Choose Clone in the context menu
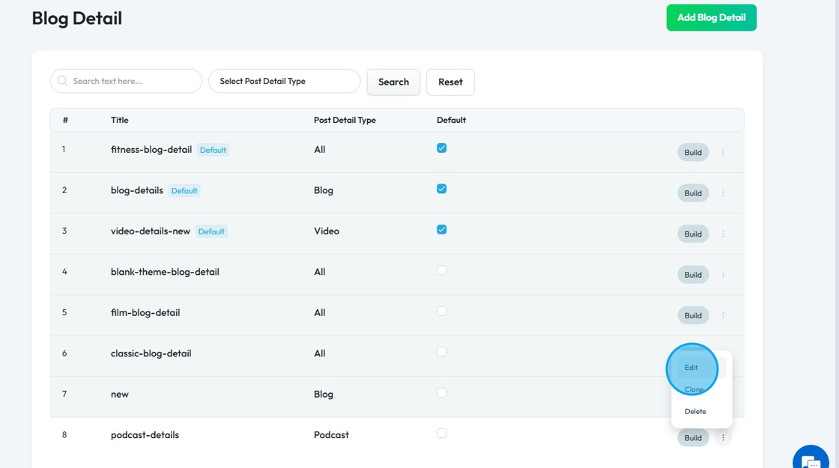Viewport: 839px width, 468px height. (694, 389)
